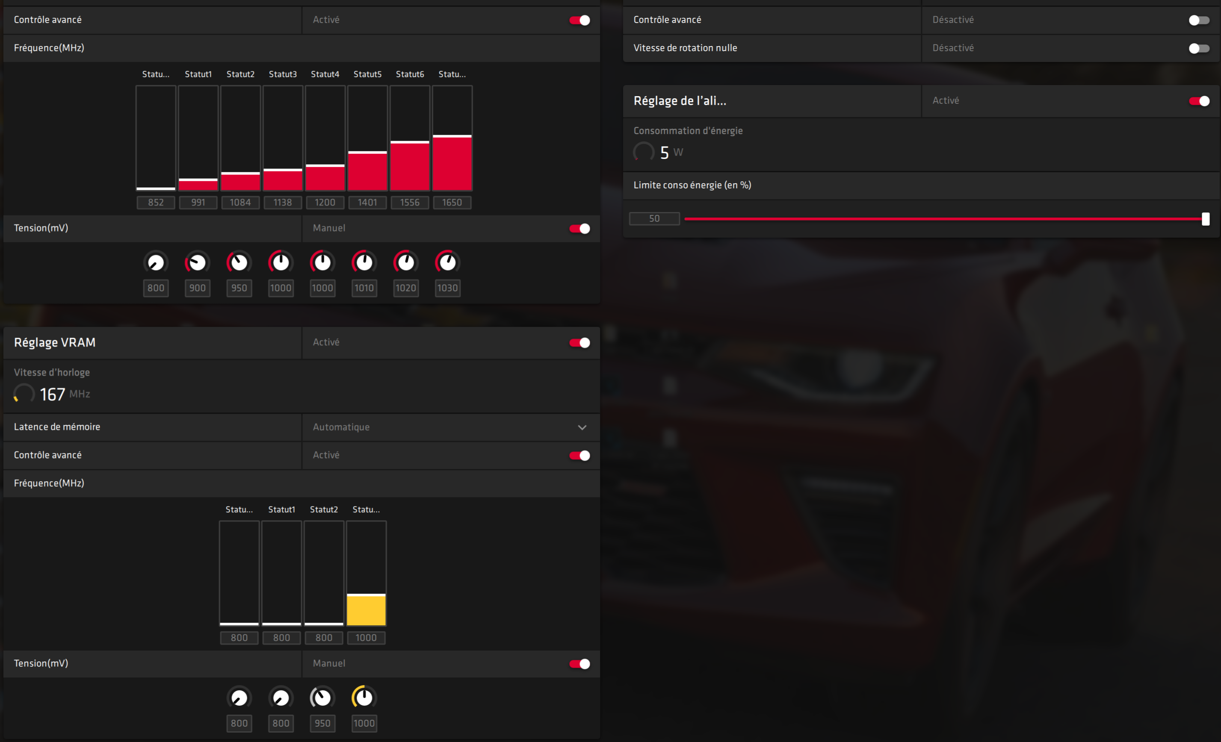Click the 1650 frequency value field
This screenshot has width=1221, height=742.
452,203
